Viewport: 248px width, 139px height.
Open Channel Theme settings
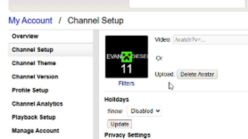coord(34,63)
